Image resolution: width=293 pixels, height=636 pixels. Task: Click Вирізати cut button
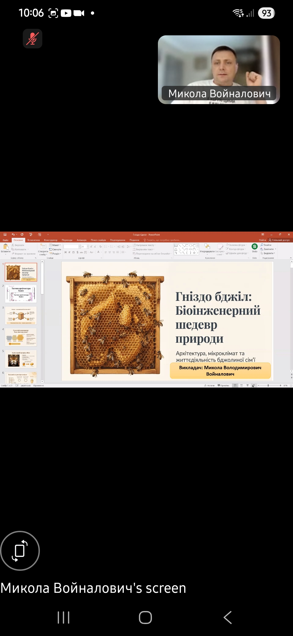coord(18,245)
